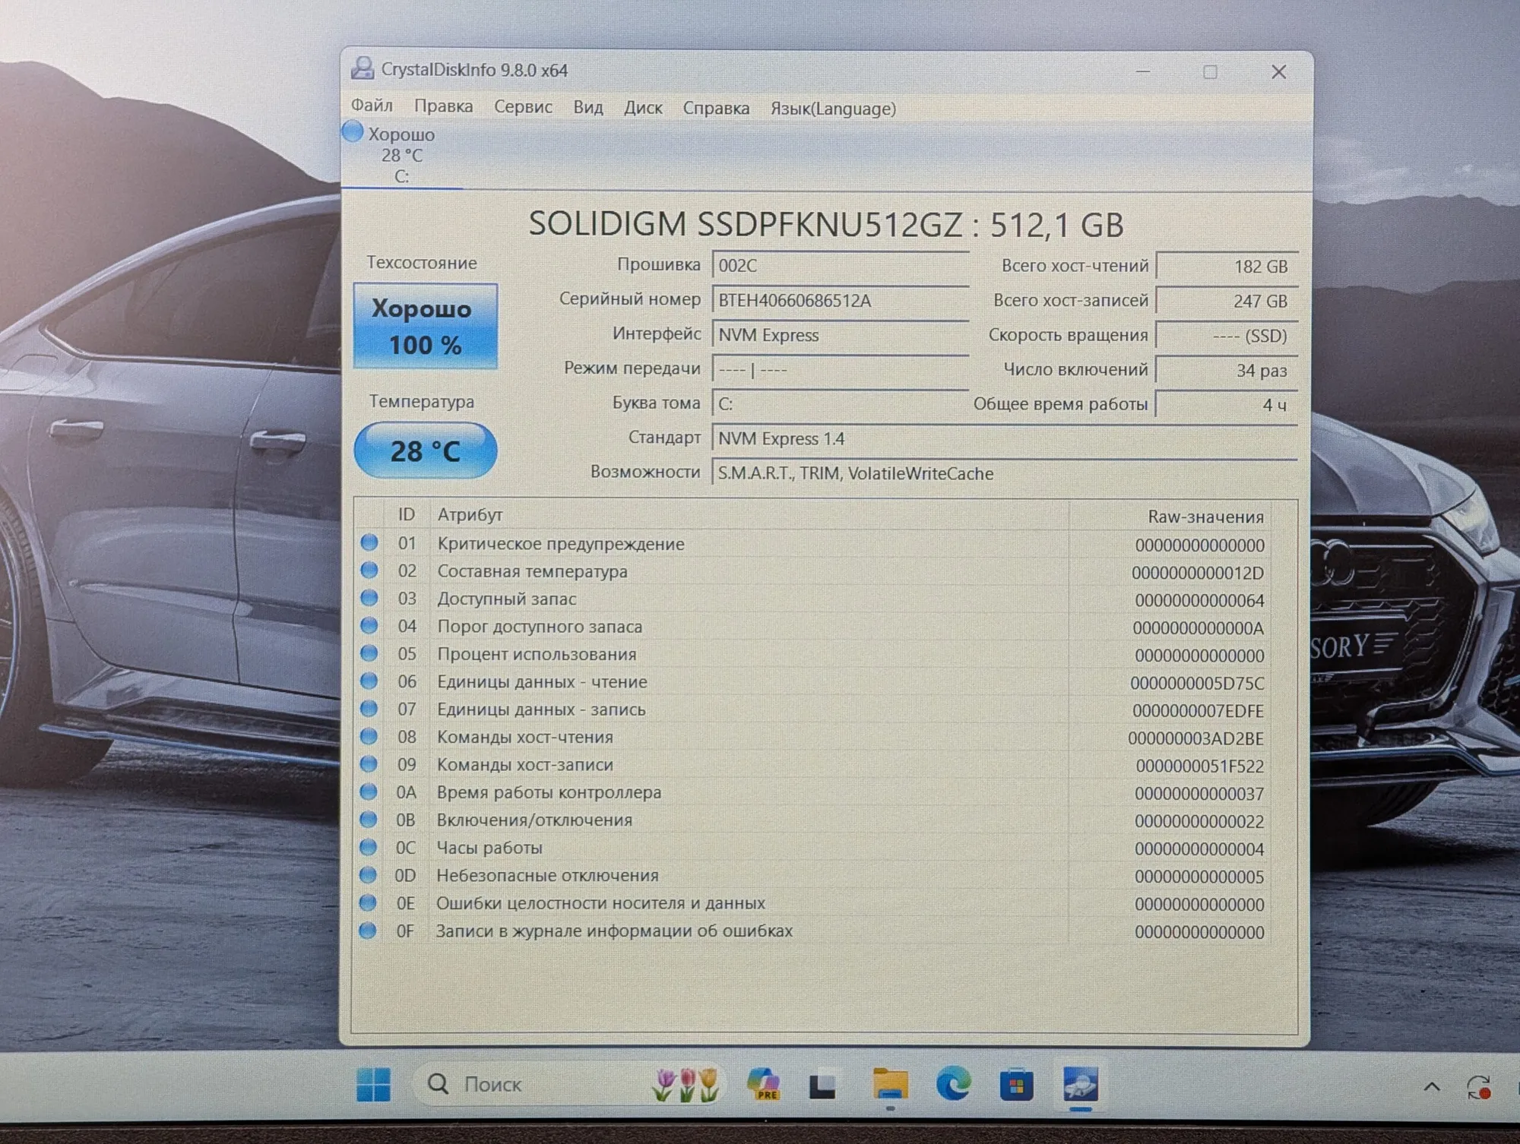The width and height of the screenshot is (1520, 1144).
Task: Click the NVM Express interface field
Action: click(x=841, y=335)
